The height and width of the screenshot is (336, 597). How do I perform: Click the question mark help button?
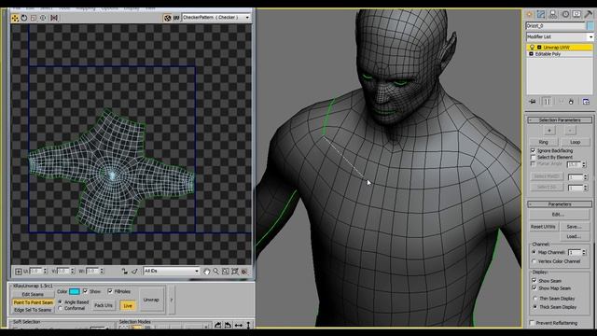172,300
